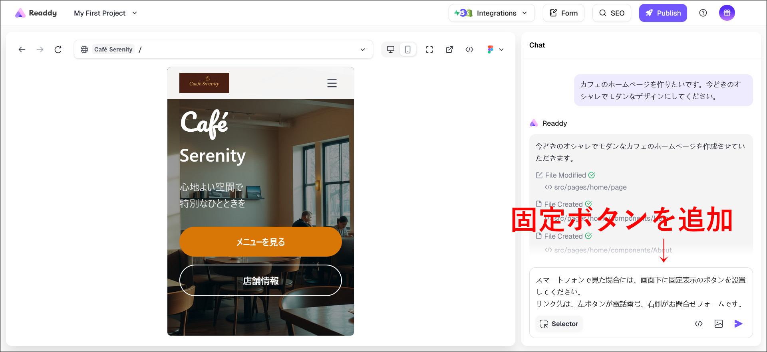
Task: Open the preview in fullscreen mode
Action: click(429, 49)
